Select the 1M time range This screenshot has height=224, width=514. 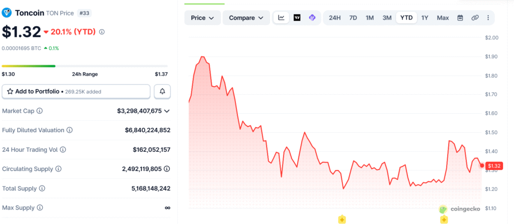coord(370,18)
